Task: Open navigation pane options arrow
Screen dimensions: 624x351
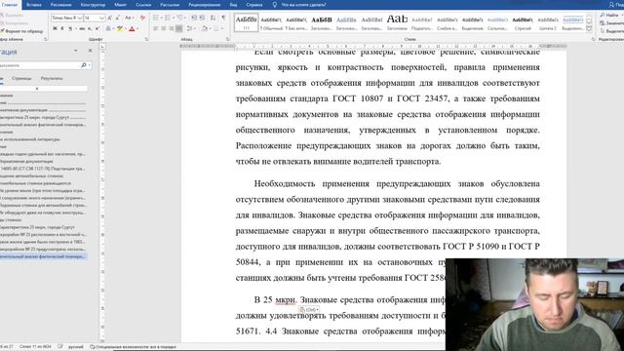Action: click(76, 51)
